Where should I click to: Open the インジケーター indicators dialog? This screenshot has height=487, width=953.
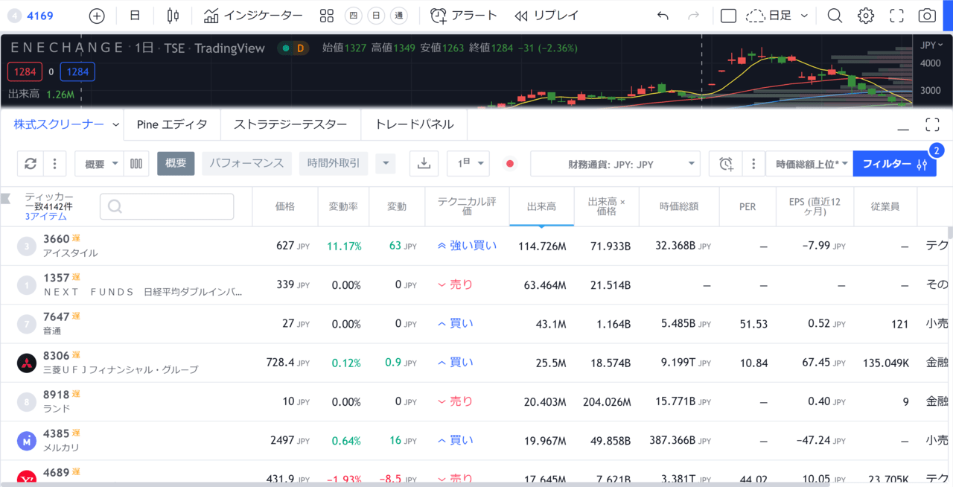click(x=253, y=16)
